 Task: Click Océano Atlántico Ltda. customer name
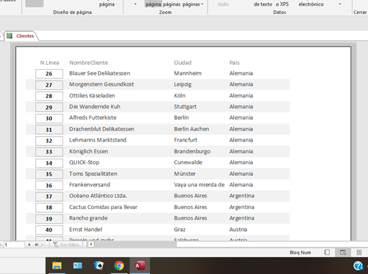98,196
